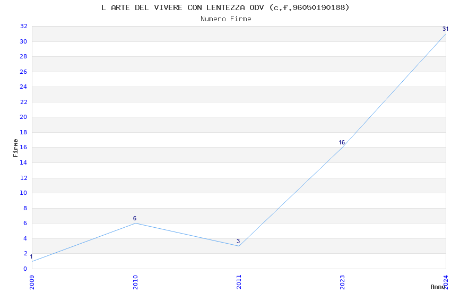Image resolution: width=451 pixels, height=292 pixels.
Task: Click the subtitle Numero Firme
Action: [226, 19]
